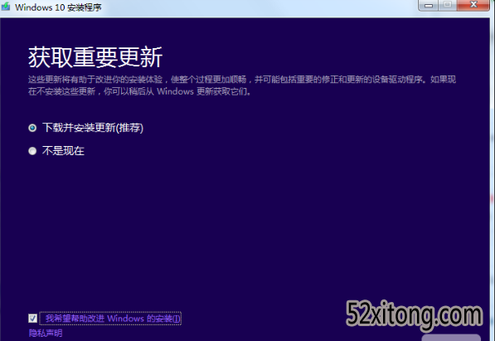This screenshot has height=341, width=495.
Task: Select the 不是现在 radio button
Action: 32,151
